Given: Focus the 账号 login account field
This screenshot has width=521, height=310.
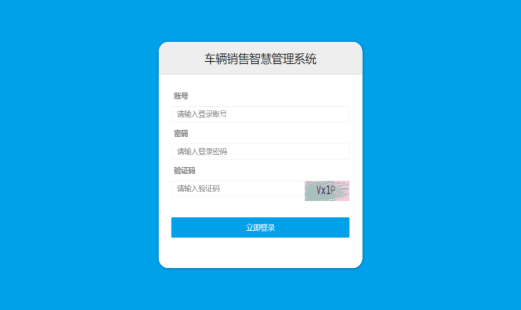Looking at the screenshot, I should pos(260,114).
